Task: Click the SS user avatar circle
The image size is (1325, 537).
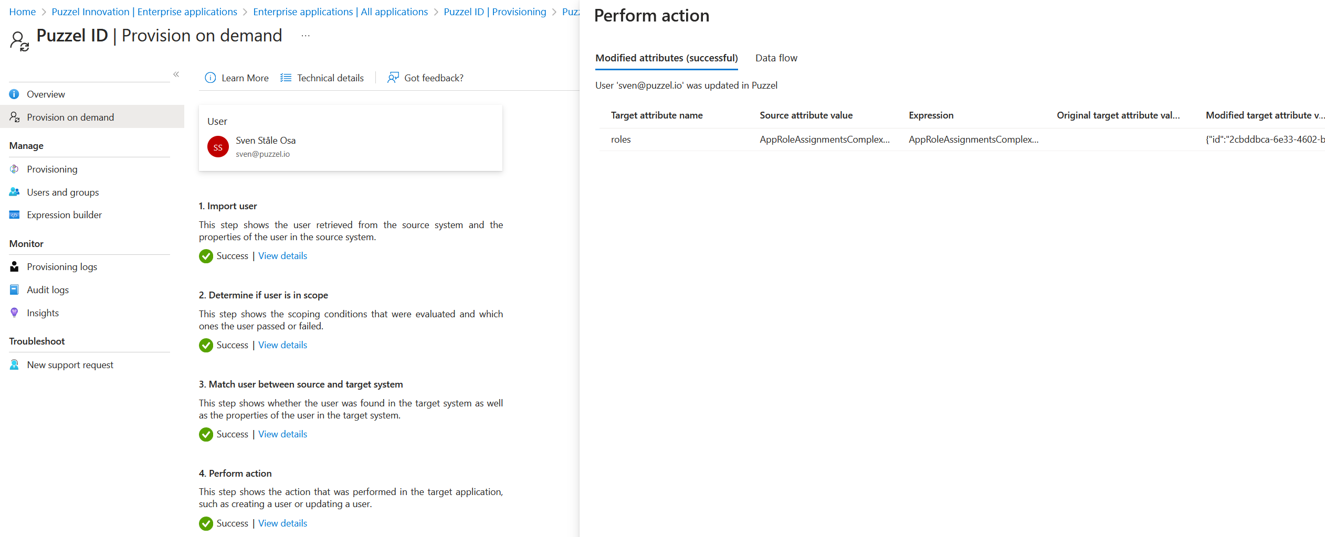Action: [x=218, y=147]
